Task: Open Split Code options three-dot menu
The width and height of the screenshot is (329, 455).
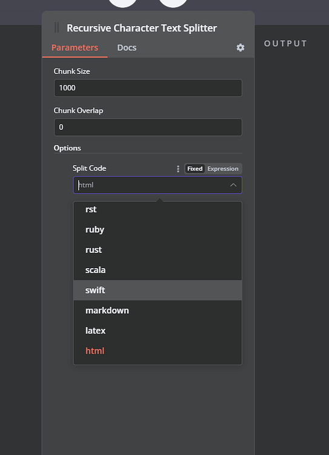Action: point(178,169)
